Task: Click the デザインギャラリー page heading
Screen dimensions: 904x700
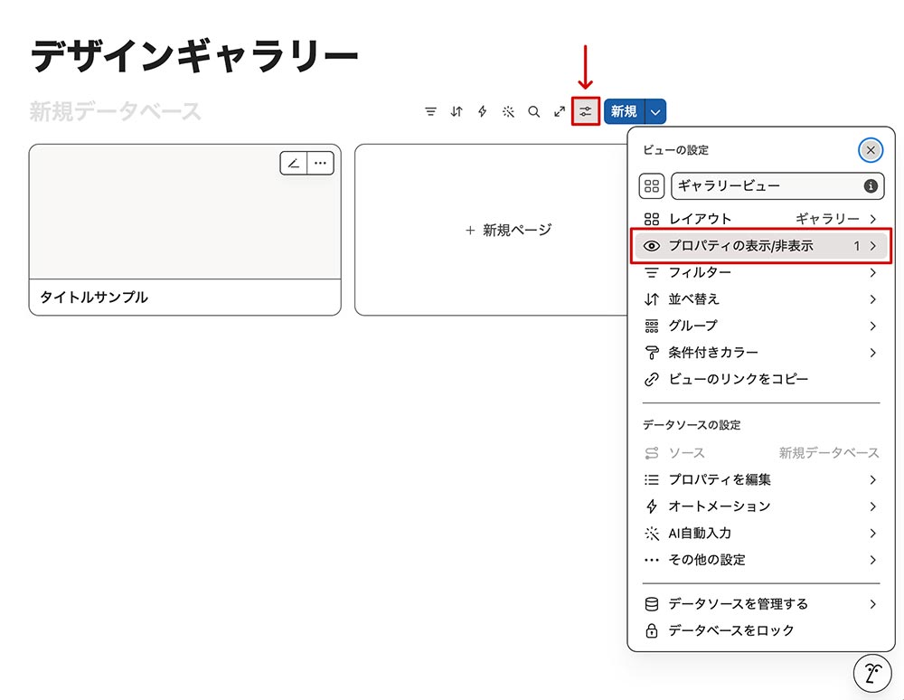Action: coord(194,56)
